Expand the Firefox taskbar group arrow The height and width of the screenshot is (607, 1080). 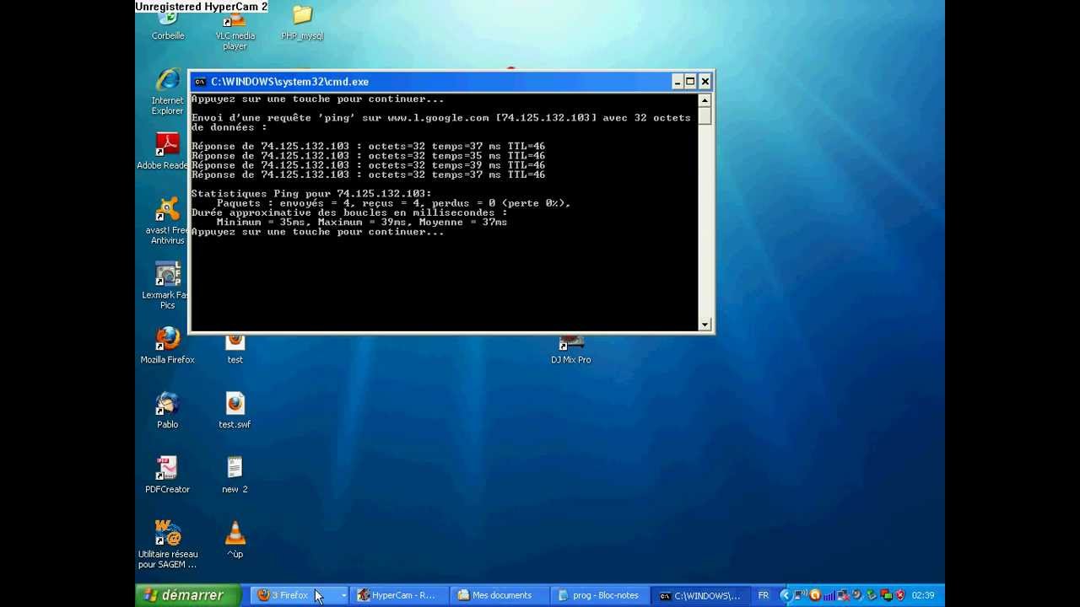tap(343, 595)
